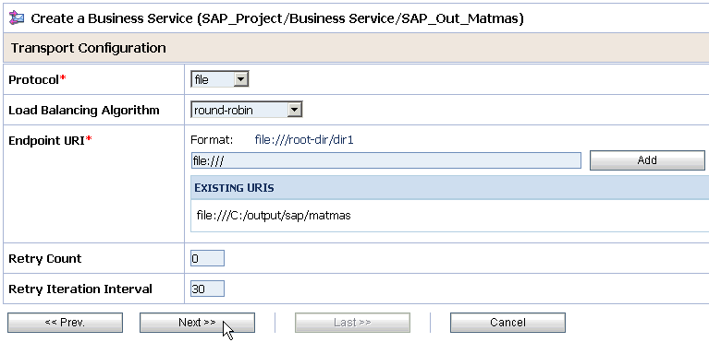The height and width of the screenshot is (342, 709).
Task: Cancel the business service creation
Action: [507, 323]
